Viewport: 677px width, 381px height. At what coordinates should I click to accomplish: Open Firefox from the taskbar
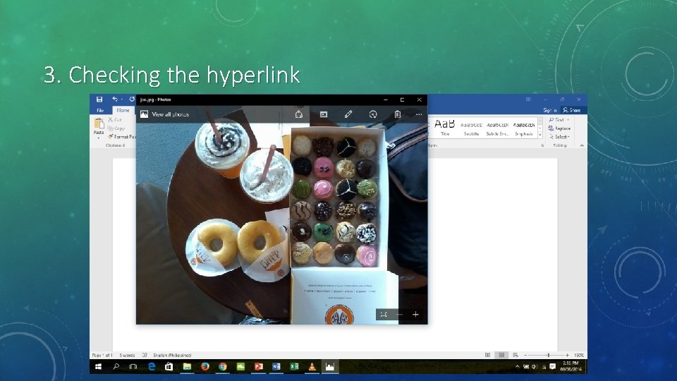(205, 367)
